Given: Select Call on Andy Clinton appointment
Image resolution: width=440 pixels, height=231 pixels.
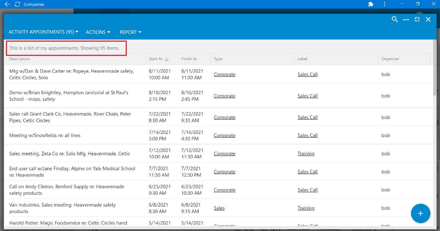Looking at the screenshot, I should 67,190.
